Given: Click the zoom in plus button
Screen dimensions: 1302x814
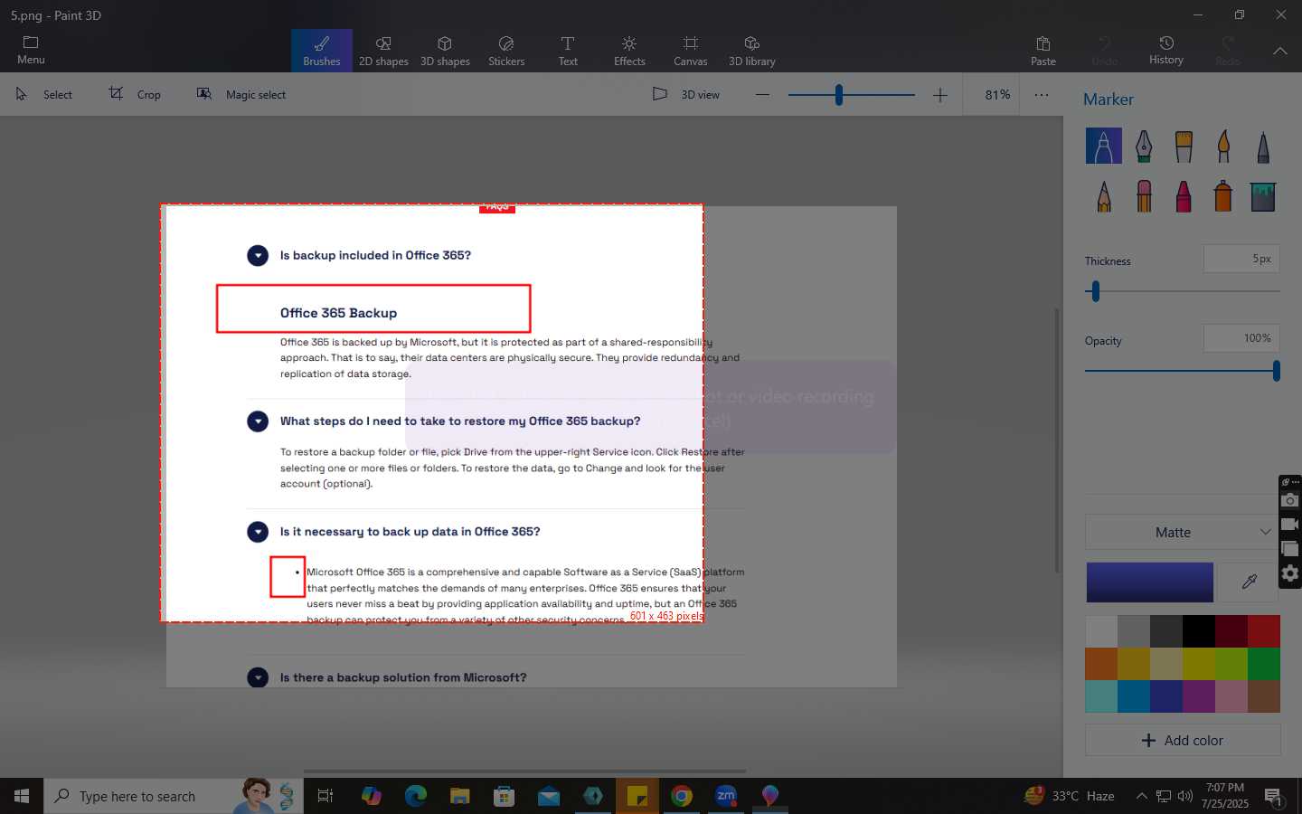Looking at the screenshot, I should tap(940, 94).
